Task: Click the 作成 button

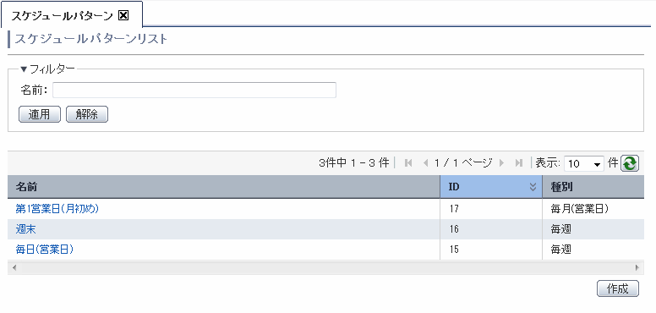Action: pyautogui.click(x=618, y=288)
